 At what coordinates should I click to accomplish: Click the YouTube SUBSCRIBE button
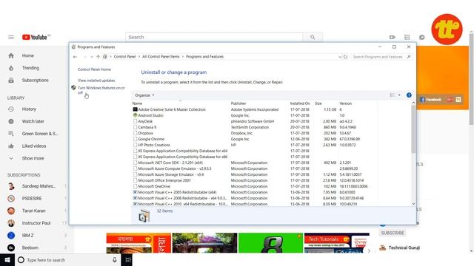pyautogui.click(x=393, y=233)
